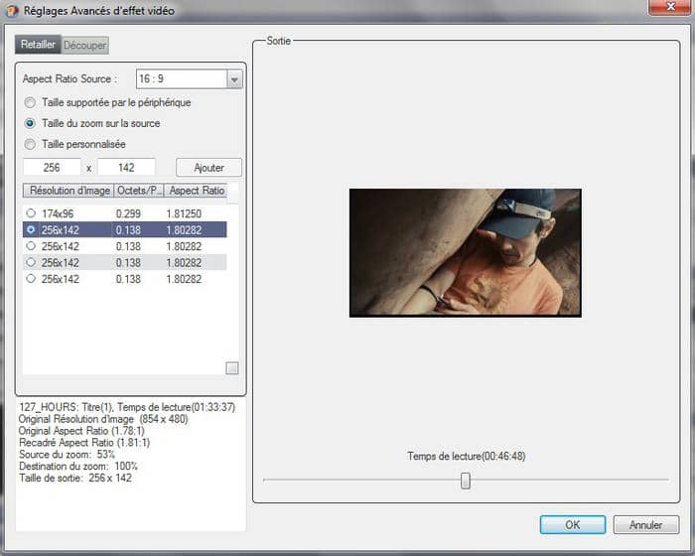This screenshot has width=695, height=556.
Task: Click the 1.81250 aspect ratio value
Action: pos(184,213)
